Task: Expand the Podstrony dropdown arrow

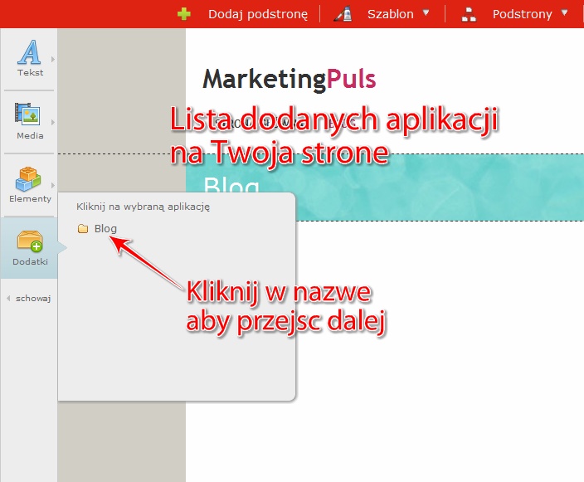Action: 564,13
